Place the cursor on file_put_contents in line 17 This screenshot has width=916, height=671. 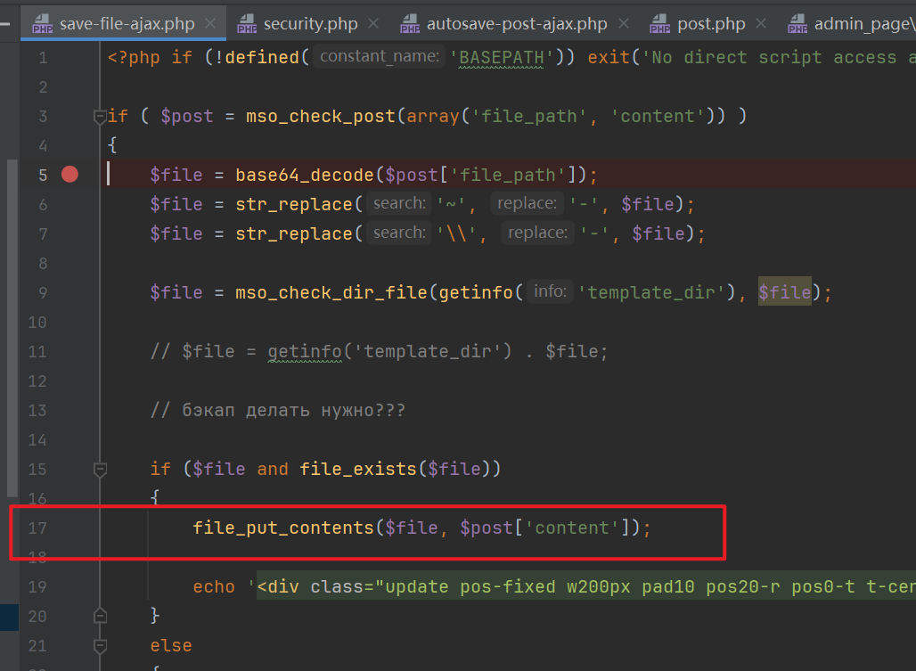282,528
